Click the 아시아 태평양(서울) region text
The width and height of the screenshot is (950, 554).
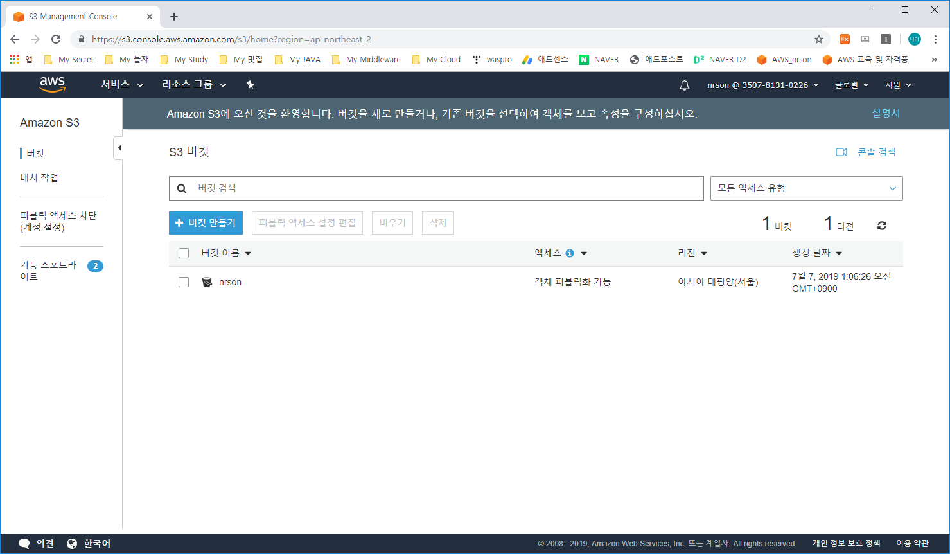click(717, 282)
